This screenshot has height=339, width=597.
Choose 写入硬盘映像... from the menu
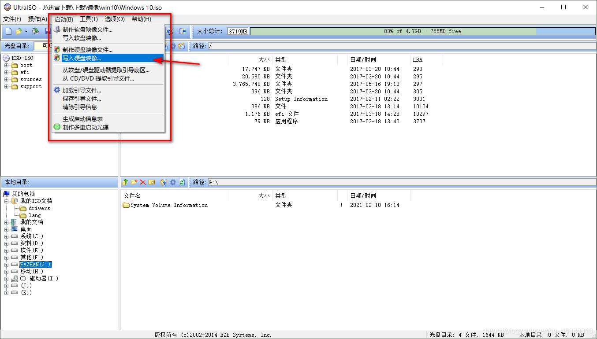108,58
